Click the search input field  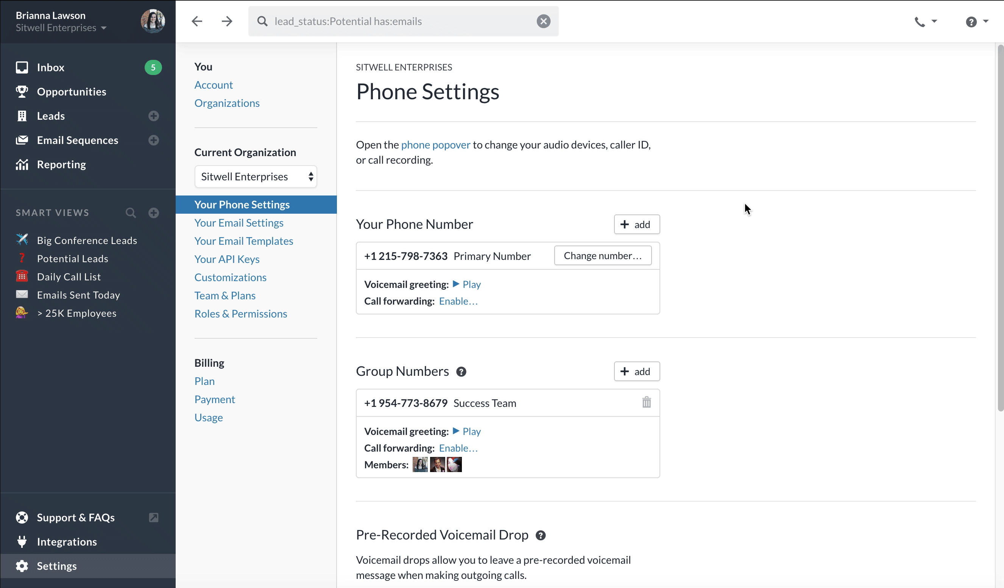[398, 21]
